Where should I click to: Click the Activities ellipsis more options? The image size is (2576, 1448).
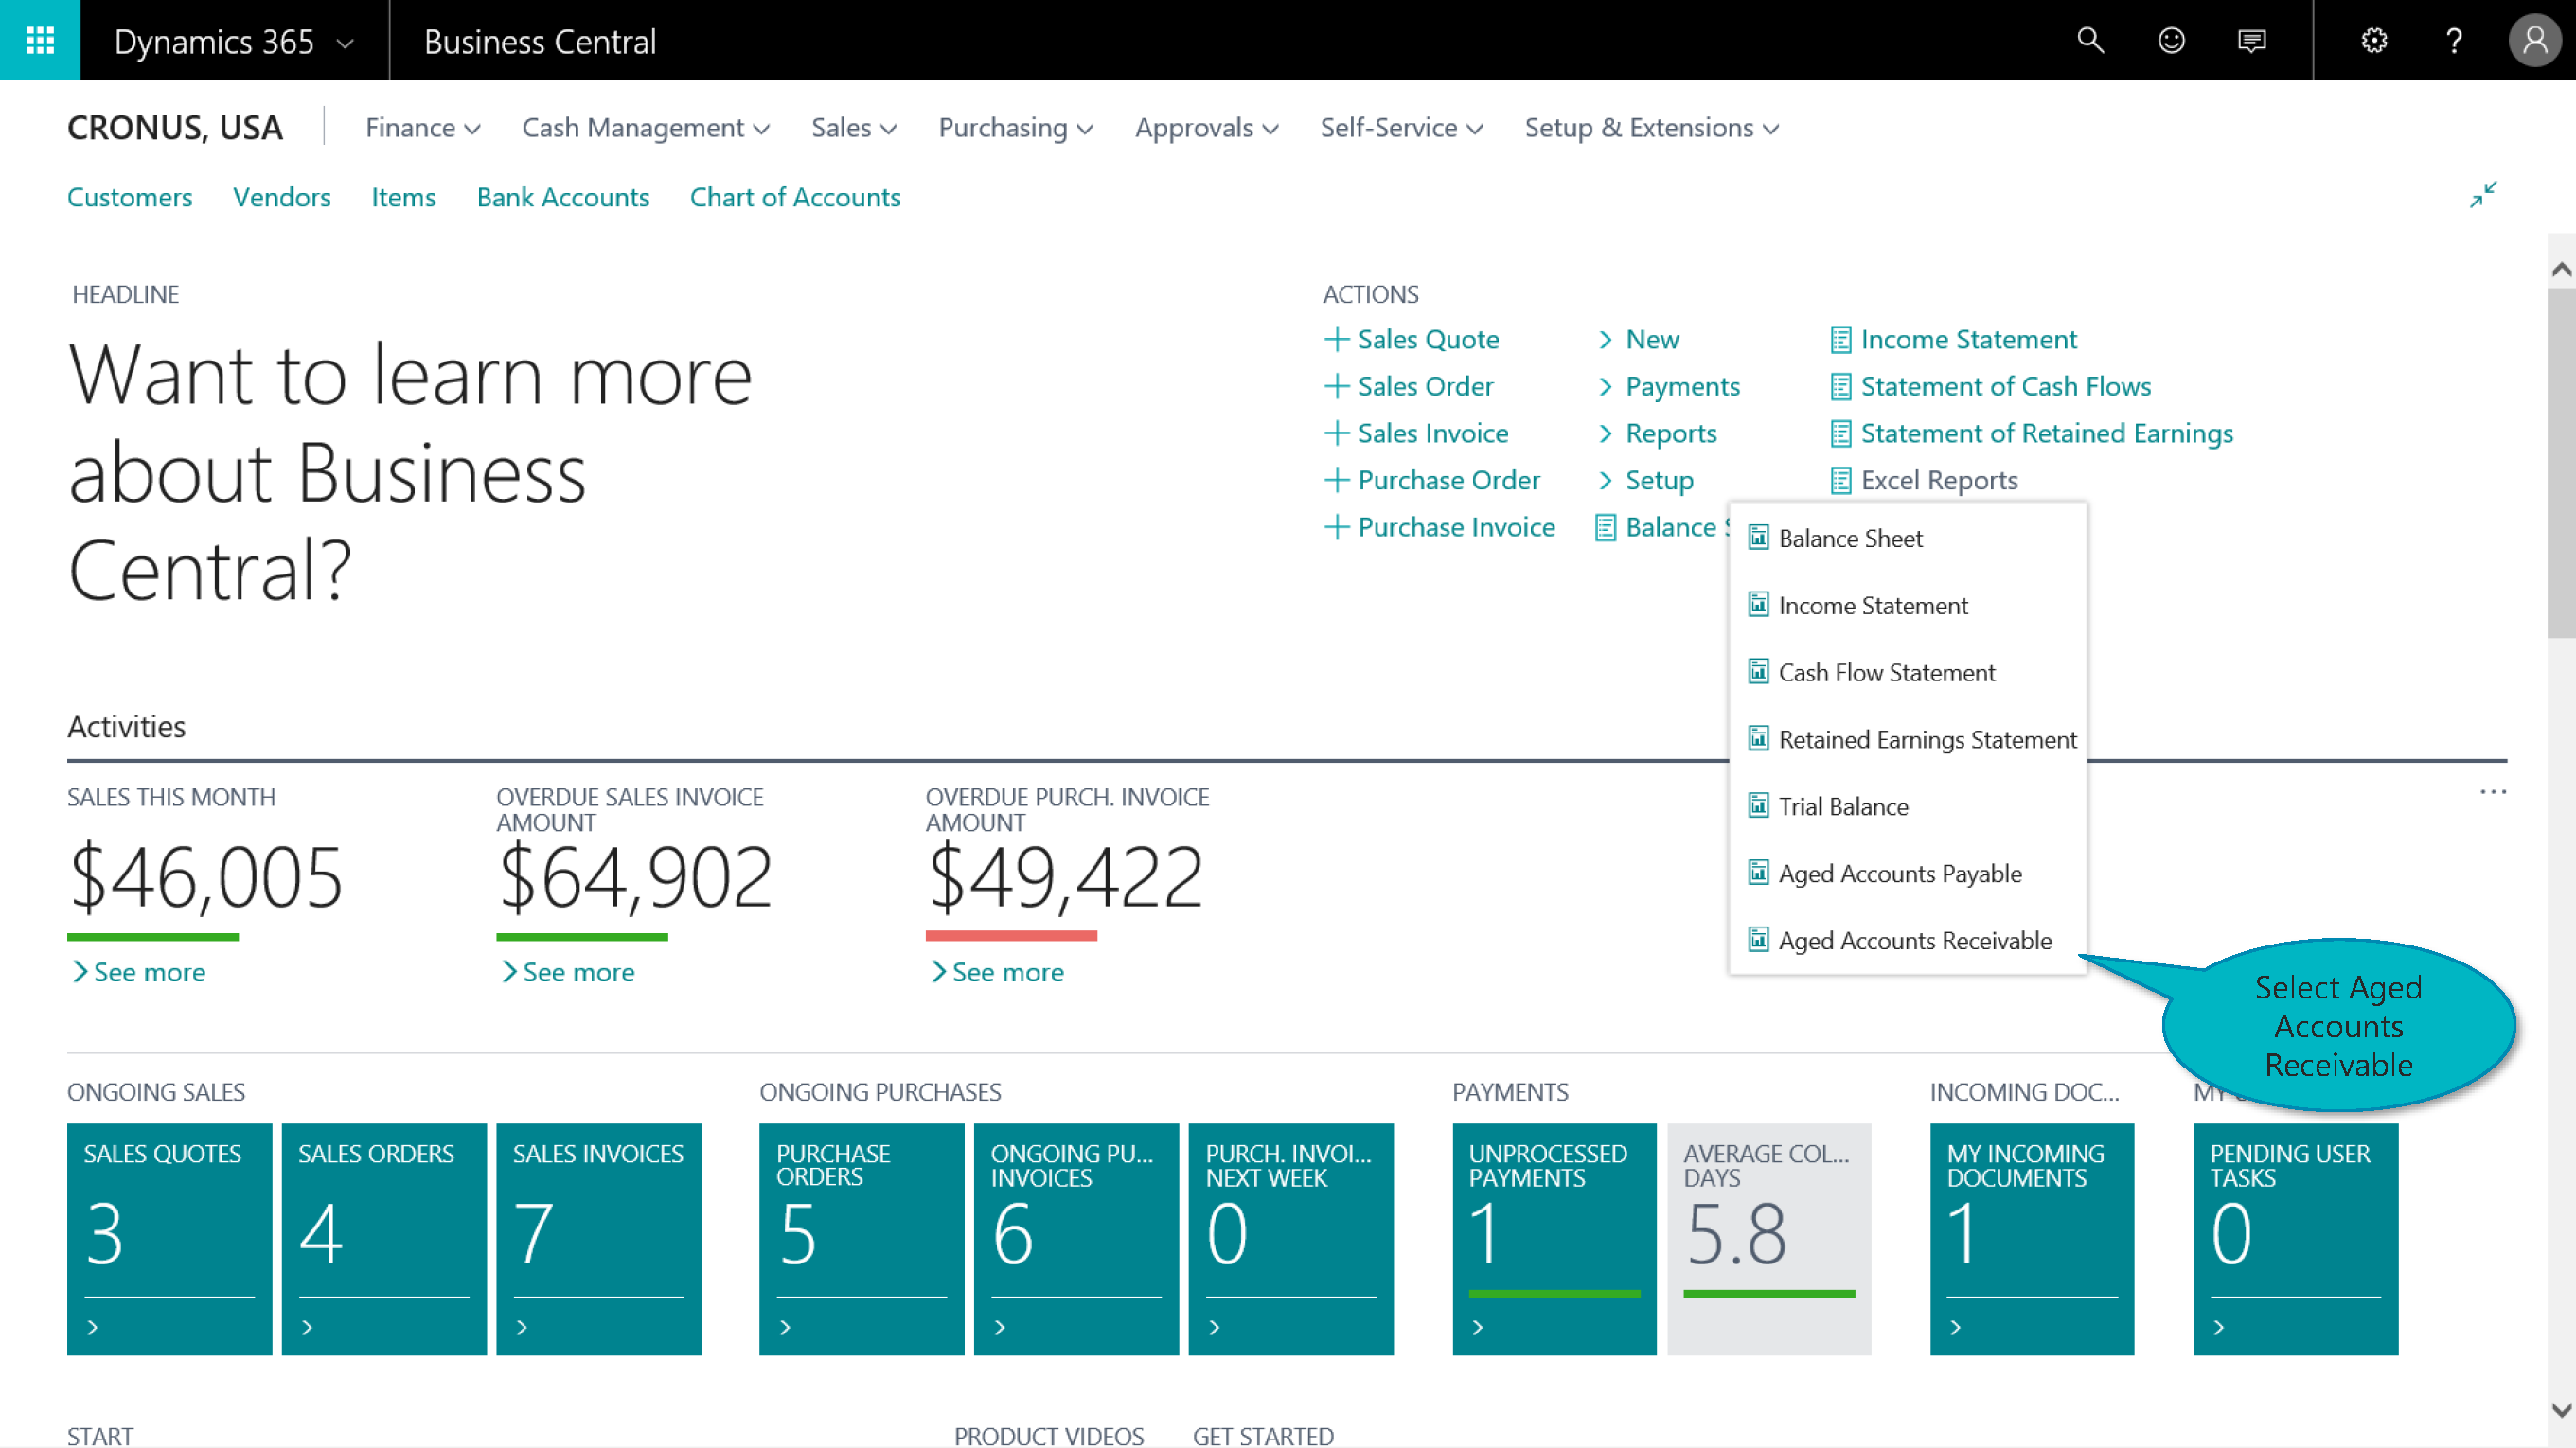tap(2492, 792)
